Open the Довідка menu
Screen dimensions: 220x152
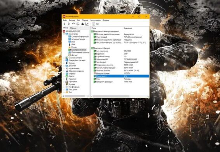pos(106,20)
